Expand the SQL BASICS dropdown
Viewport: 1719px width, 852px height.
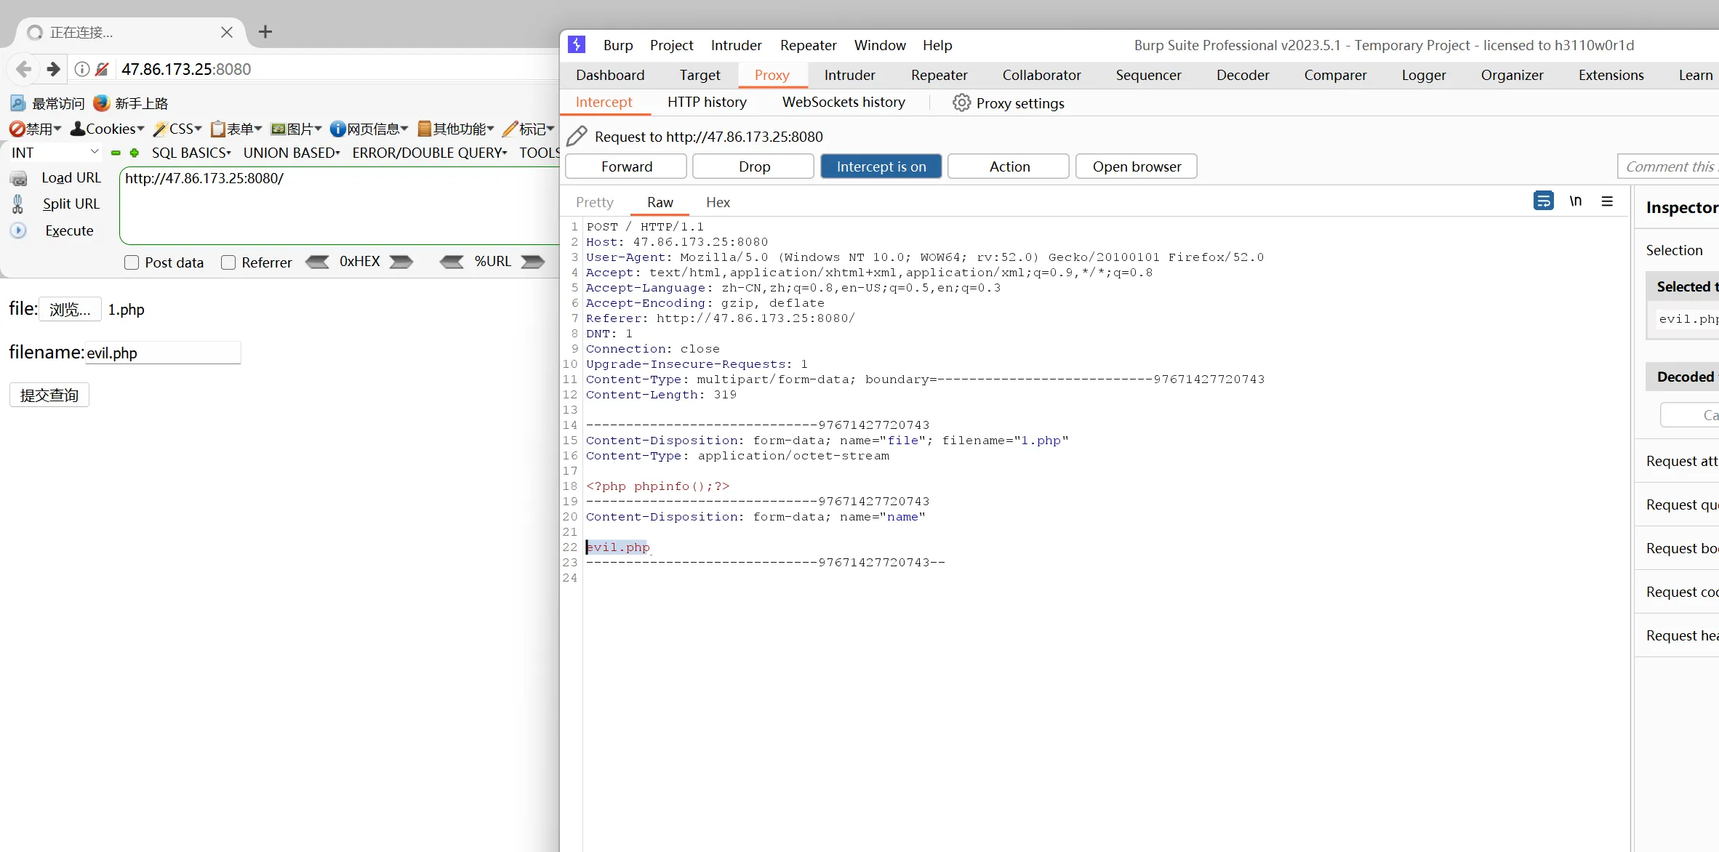pyautogui.click(x=191, y=153)
